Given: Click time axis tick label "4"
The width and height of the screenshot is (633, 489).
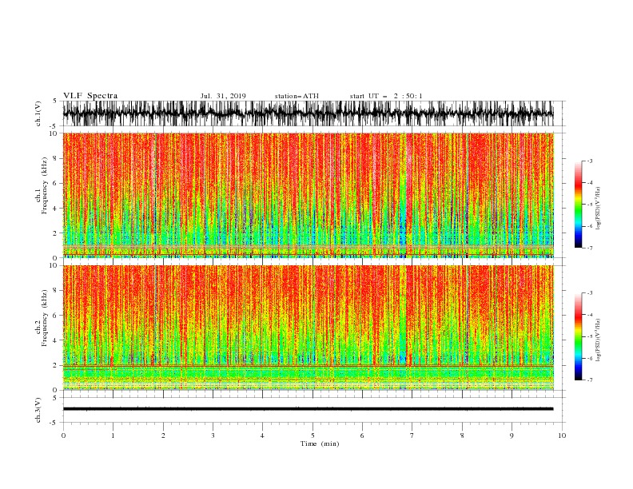Looking at the screenshot, I should tap(262, 435).
